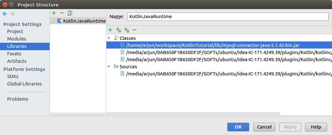The image size is (332, 135).
Task: Close the Project Structure window
Action: [x=4, y=5]
